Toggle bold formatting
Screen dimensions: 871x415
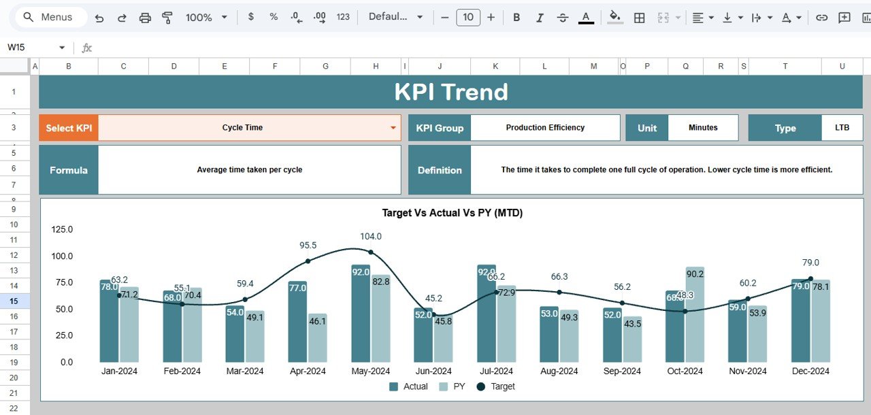coord(516,18)
